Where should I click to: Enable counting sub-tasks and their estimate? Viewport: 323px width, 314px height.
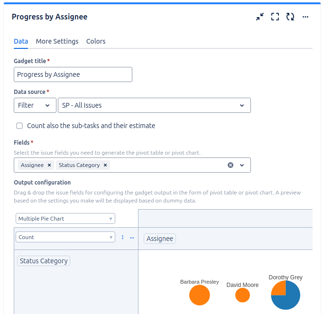19,126
